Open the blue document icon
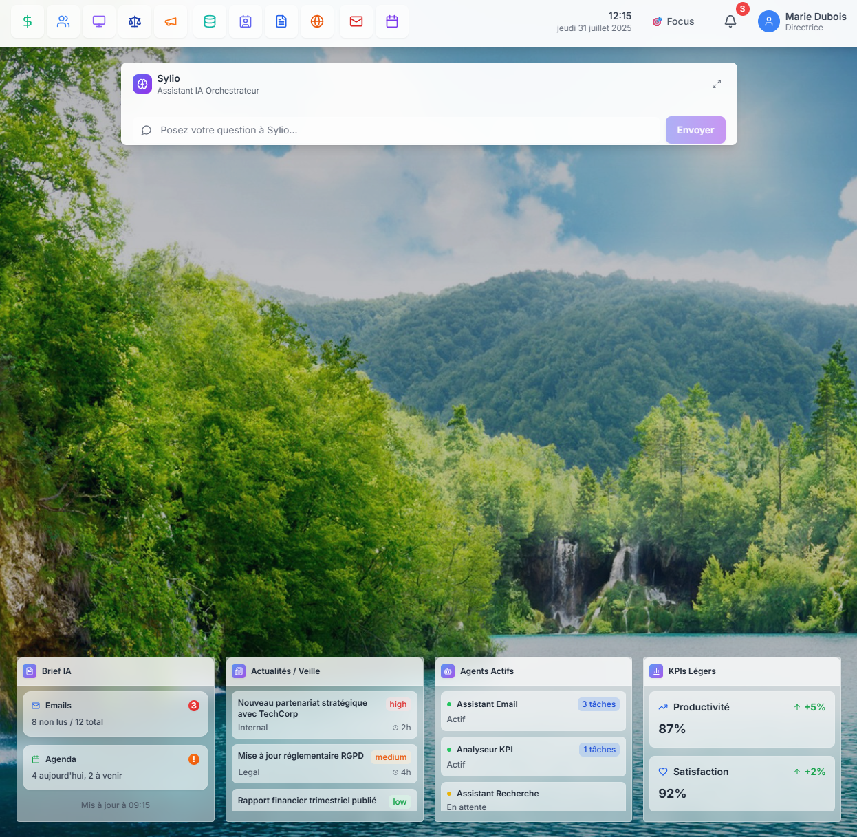Screen dimensions: 857x837 (x=281, y=21)
